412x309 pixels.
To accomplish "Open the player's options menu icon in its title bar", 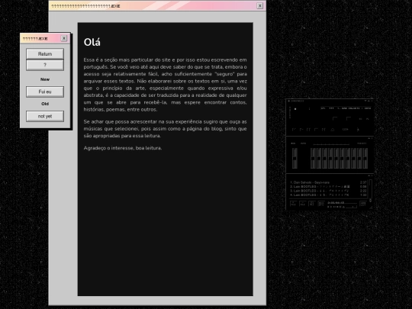I will tap(288, 101).
